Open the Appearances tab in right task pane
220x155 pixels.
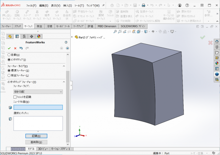pyautogui.click(x=217, y=63)
